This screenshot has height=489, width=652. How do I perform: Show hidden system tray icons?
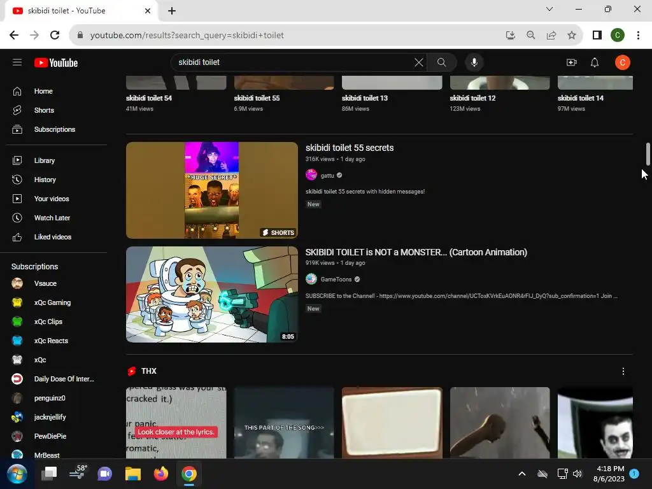click(522, 474)
